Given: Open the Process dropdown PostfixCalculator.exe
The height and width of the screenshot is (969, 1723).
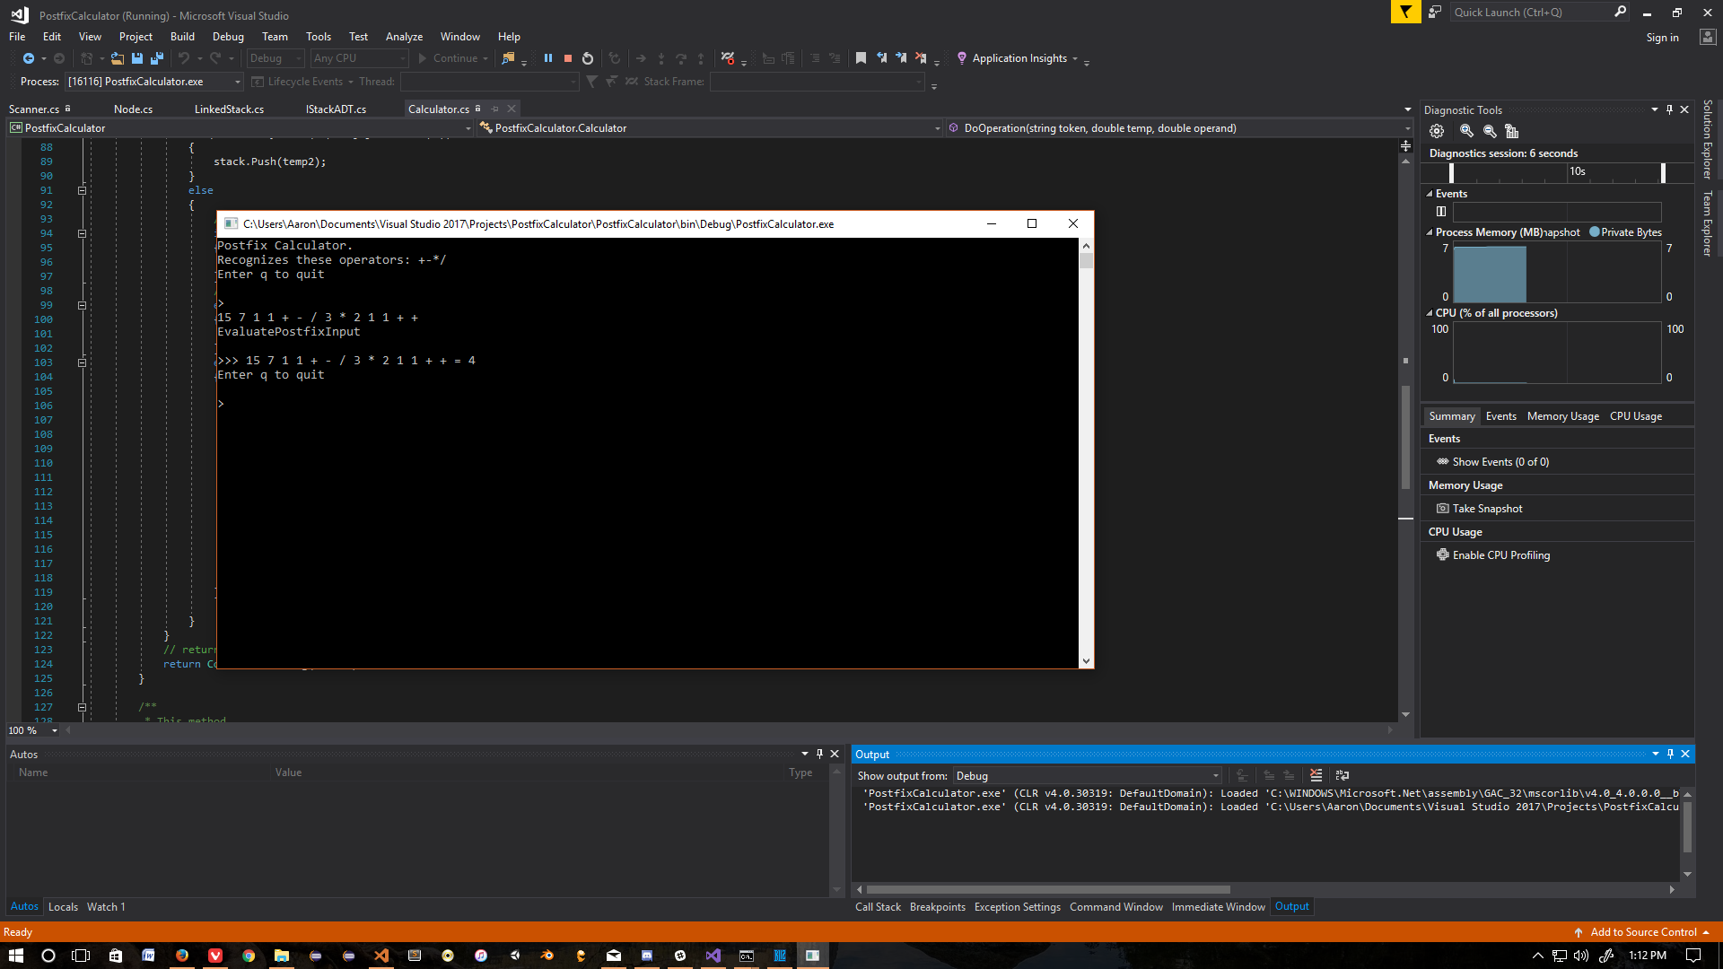Looking at the screenshot, I should [238, 82].
